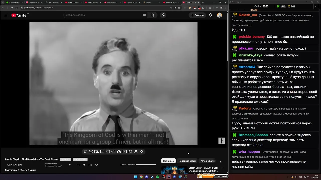Click the video filters plus-screen icon
The height and width of the screenshot is (180, 321).
(x=125, y=152)
